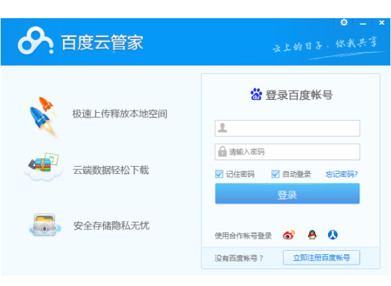Open settings via the gear icon
This screenshot has width=391, height=286.
(x=344, y=23)
